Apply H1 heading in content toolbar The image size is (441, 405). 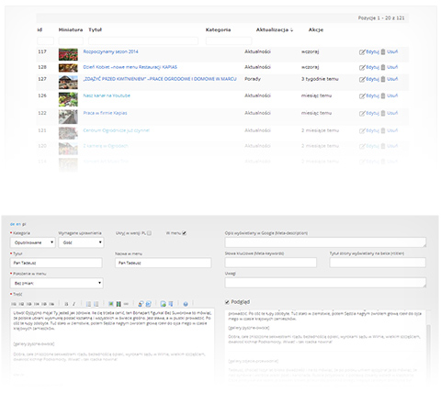click(14, 304)
